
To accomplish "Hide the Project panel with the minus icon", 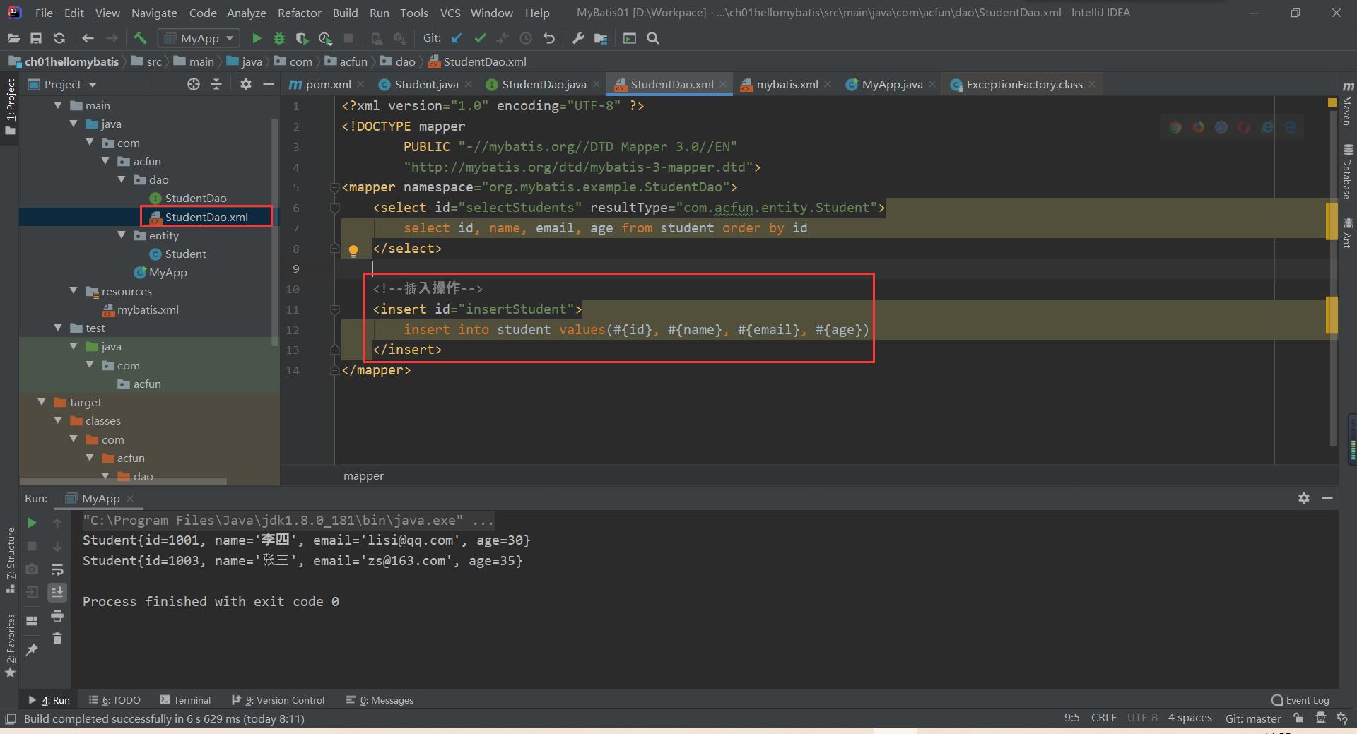I will (268, 84).
